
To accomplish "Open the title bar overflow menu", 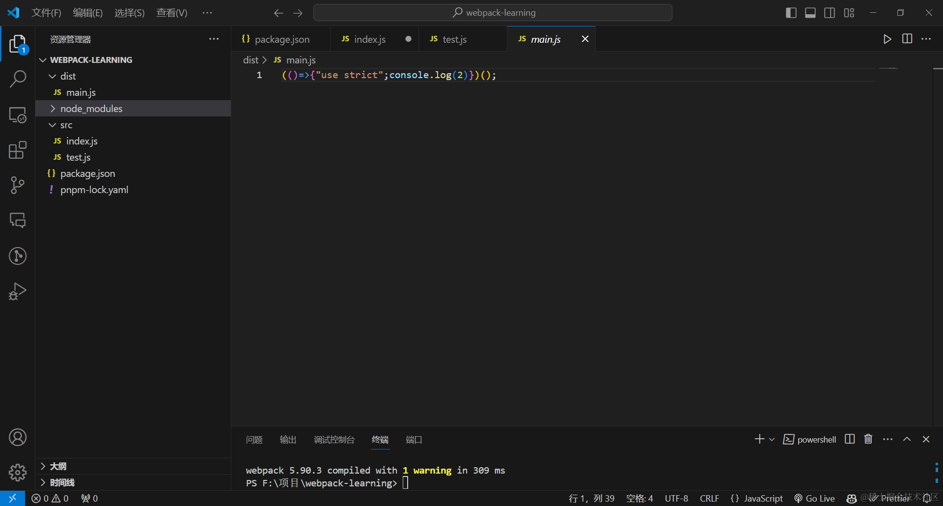I will 207,13.
